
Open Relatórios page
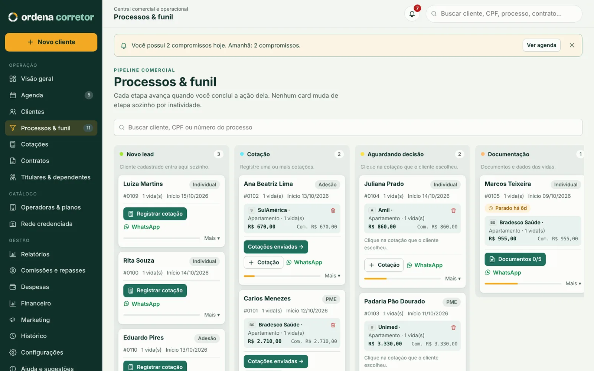click(51, 254)
